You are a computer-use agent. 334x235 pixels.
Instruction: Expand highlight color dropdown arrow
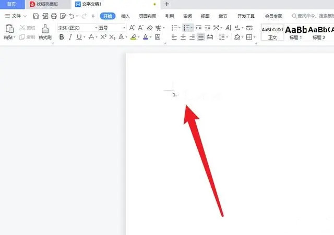pos(139,38)
